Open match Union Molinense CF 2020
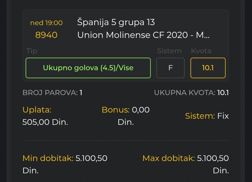 pyautogui.click(x=143, y=35)
